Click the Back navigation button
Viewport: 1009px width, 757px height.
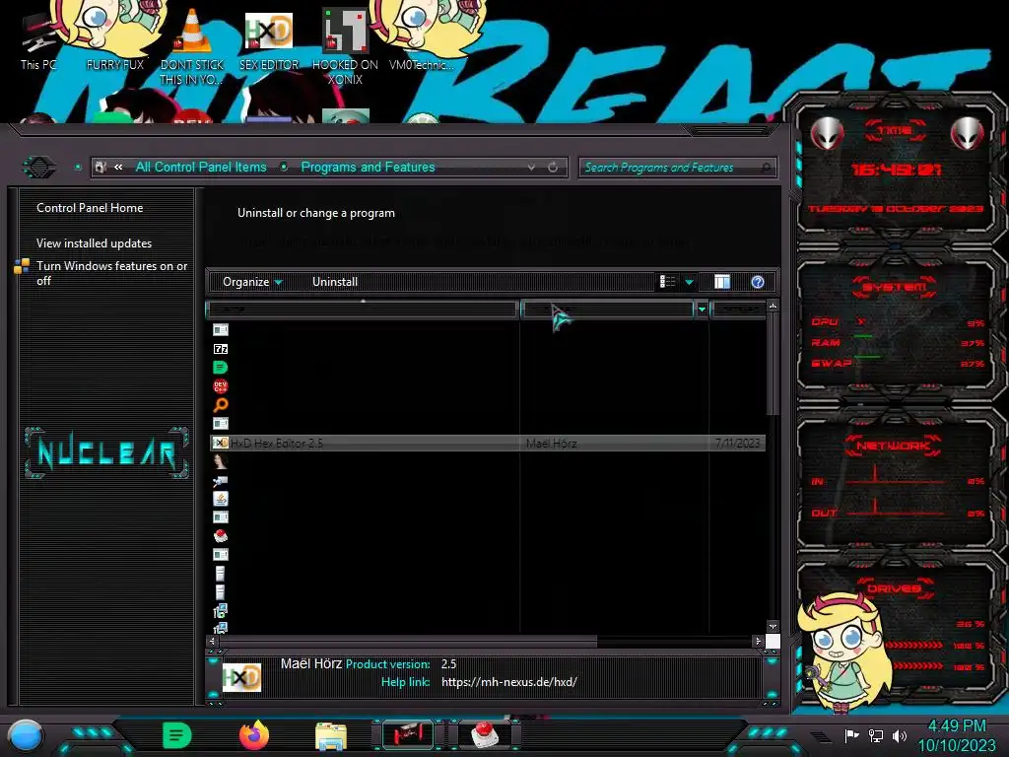pos(39,168)
